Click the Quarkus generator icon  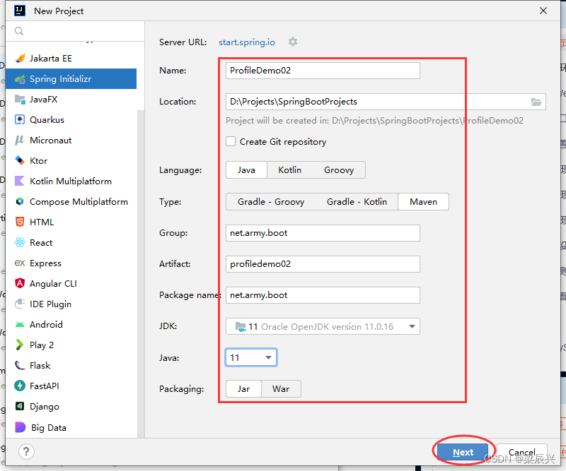(21, 119)
